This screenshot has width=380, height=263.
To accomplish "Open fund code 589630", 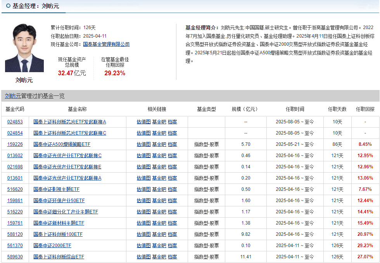I will coord(15,257).
